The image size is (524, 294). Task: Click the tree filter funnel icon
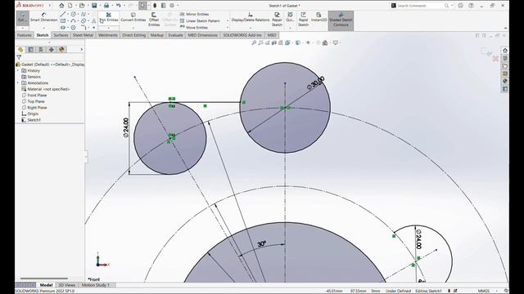(19, 57)
